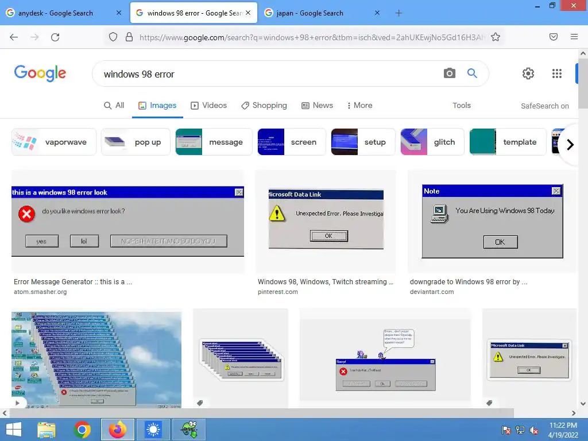Launch Chrome from the taskbar
588x441 pixels.
point(82,430)
